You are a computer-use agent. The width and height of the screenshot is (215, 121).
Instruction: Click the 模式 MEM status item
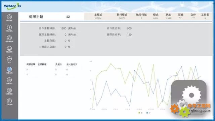click(x=156, y=16)
